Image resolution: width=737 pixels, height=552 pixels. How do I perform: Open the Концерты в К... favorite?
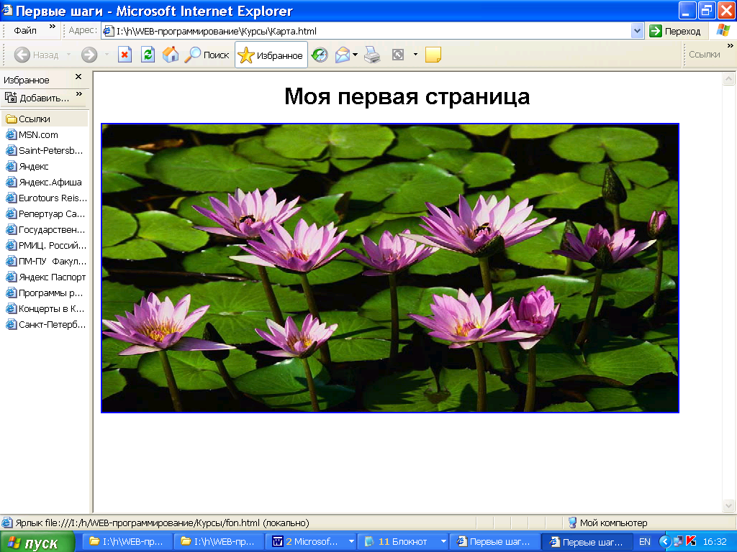[45, 308]
